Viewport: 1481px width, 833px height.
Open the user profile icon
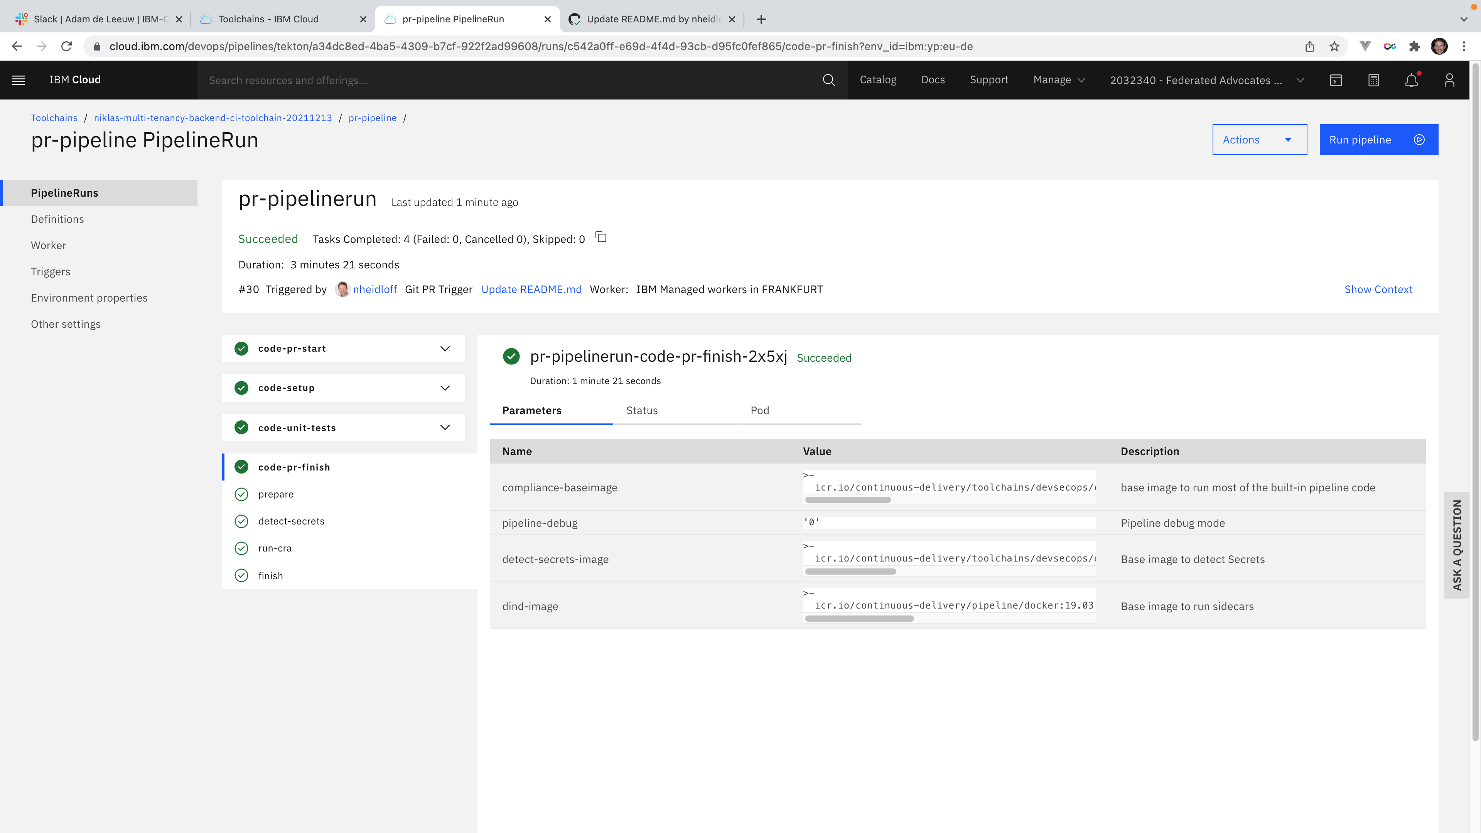[x=1449, y=81]
